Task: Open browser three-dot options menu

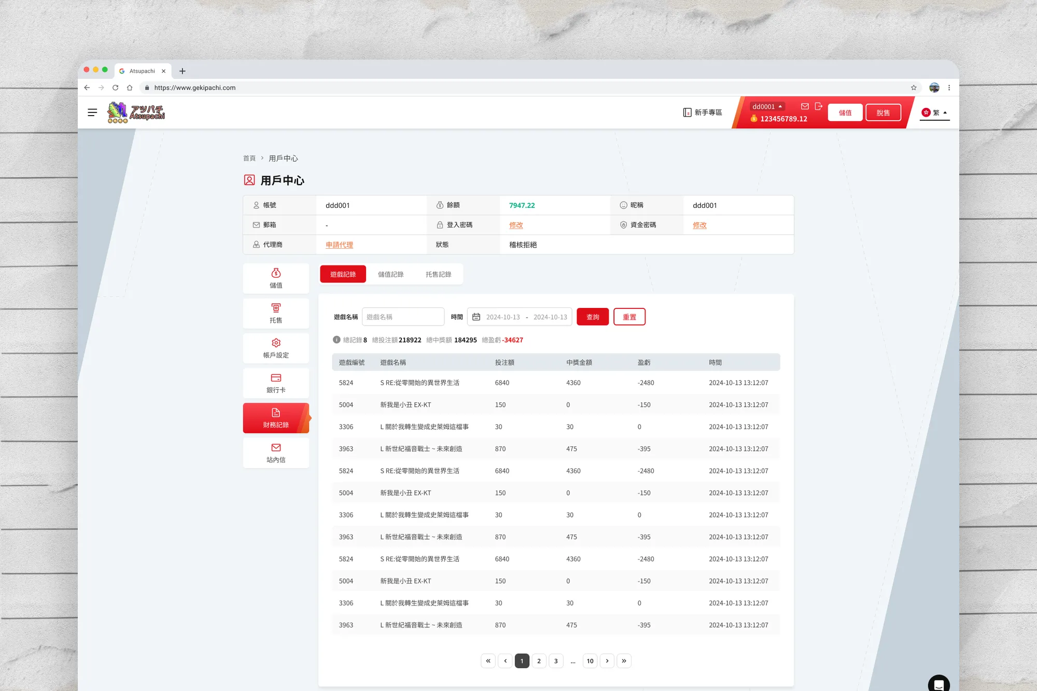Action: point(949,88)
